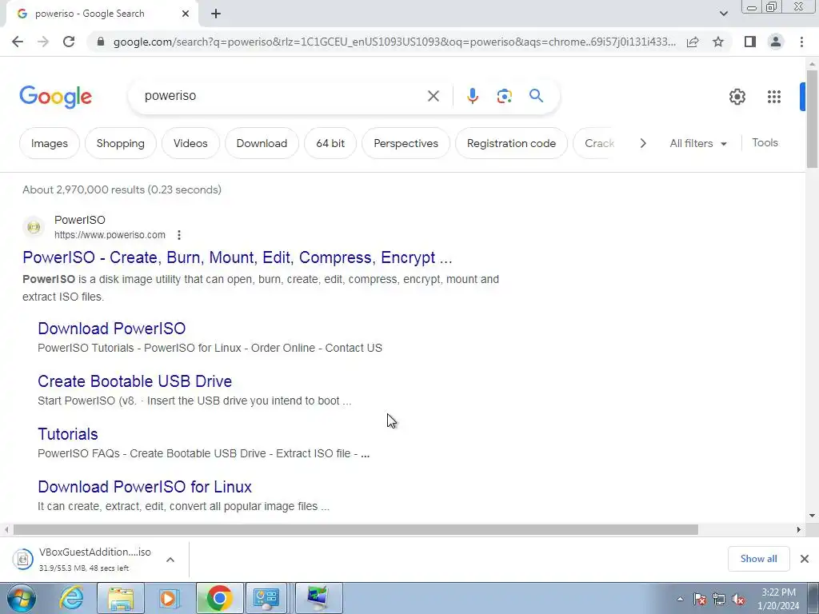This screenshot has height=614, width=819.
Task: Close the poweriso Google Search tab
Action: tap(186, 14)
